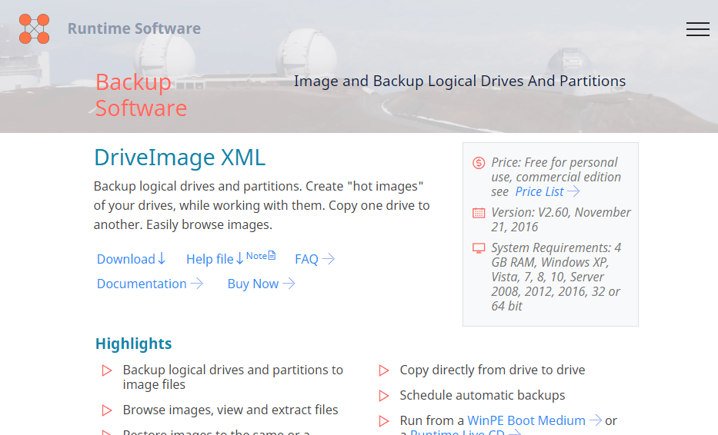Click the 'Backup logical drives and partitions to image files' text

232,377
